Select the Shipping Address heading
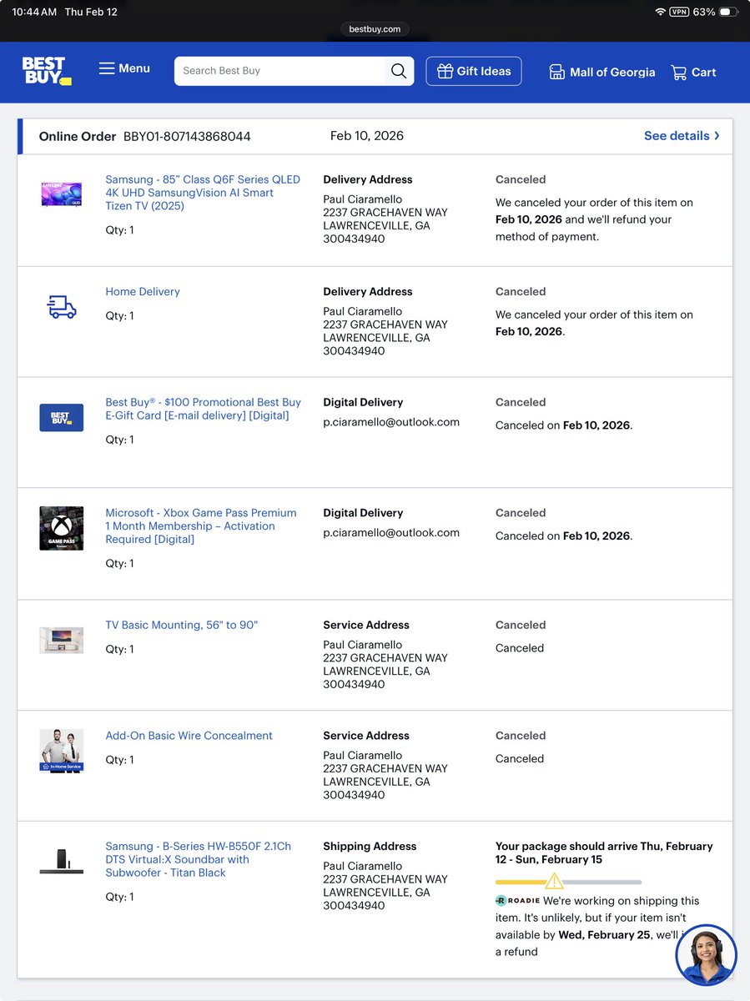Screen dimensions: 750x1001 [x=370, y=846]
